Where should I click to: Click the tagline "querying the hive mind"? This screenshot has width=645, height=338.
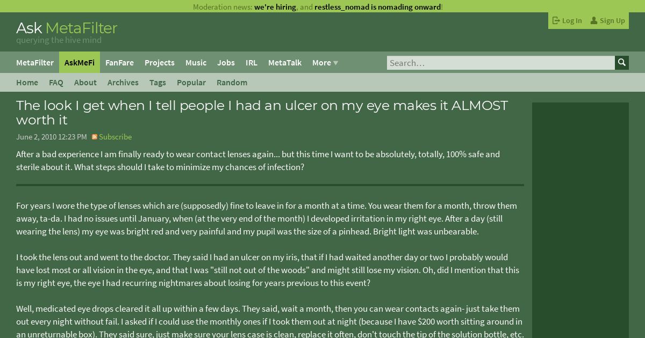(59, 40)
